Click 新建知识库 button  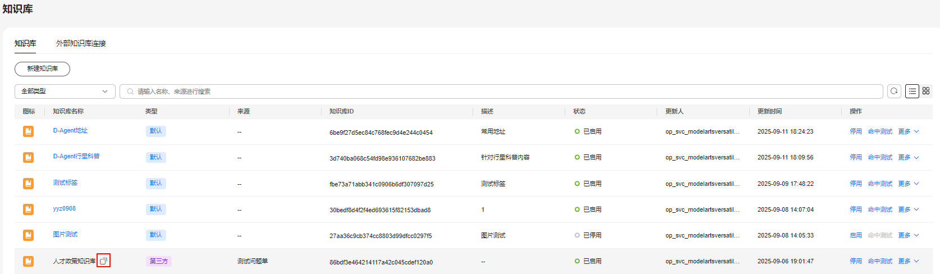[x=42, y=68]
